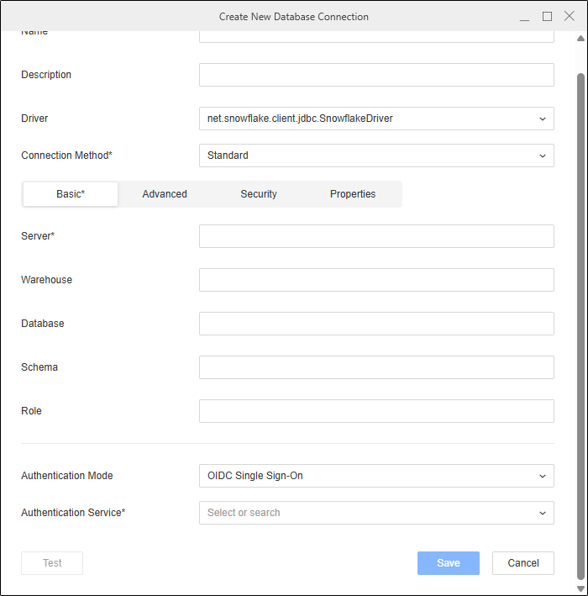Open the Driver dropdown
Screen dimensions: 588x596
click(x=375, y=119)
